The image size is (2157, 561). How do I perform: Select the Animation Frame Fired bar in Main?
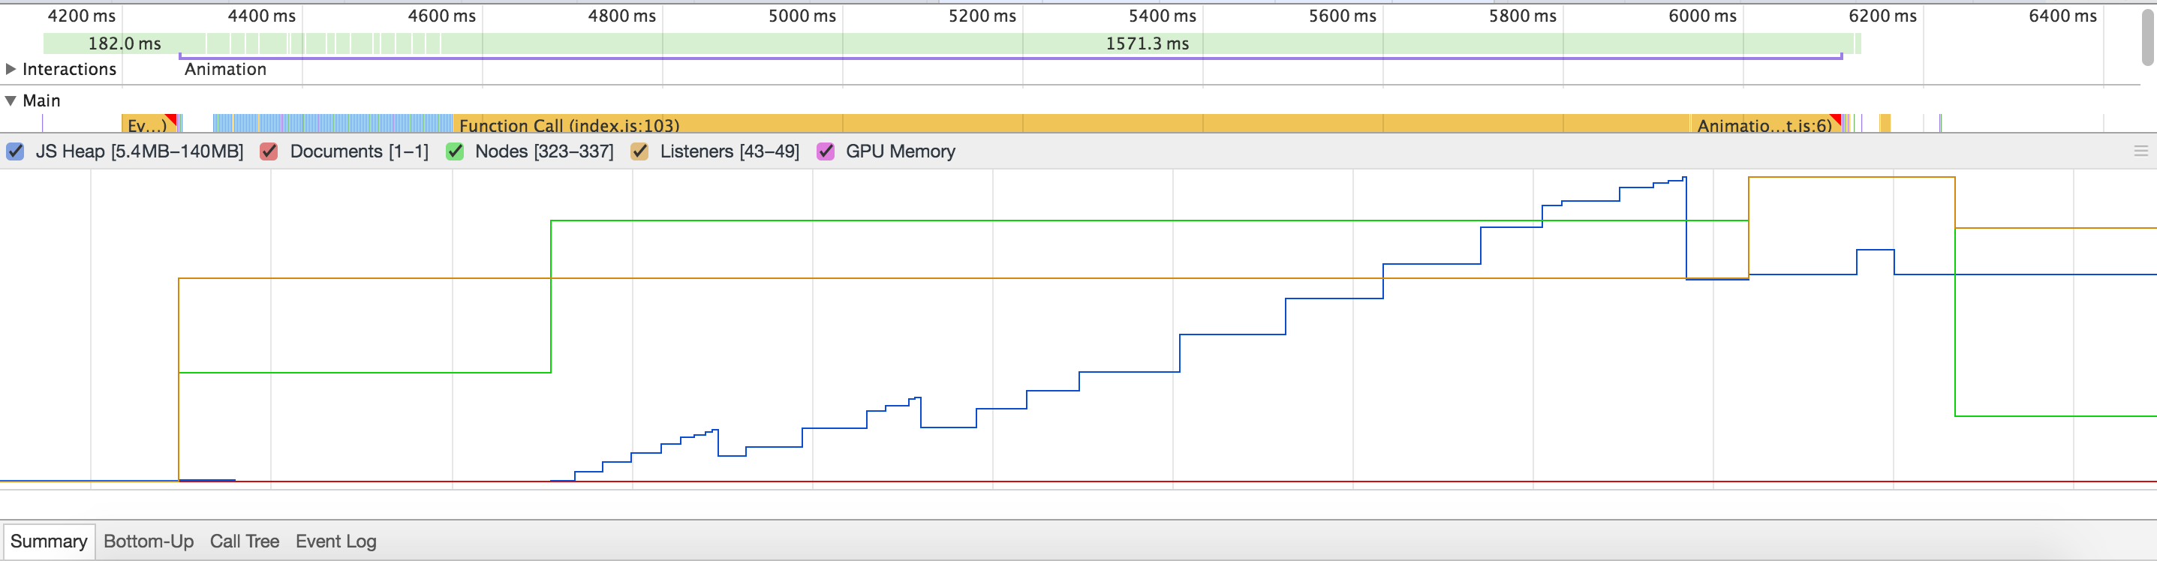coord(1765,124)
